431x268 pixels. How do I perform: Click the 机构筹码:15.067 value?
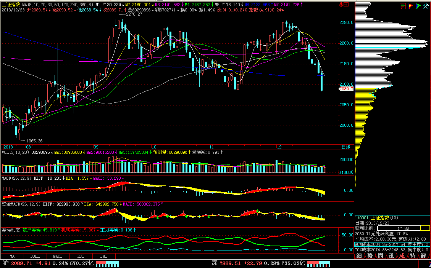(x=79, y=230)
